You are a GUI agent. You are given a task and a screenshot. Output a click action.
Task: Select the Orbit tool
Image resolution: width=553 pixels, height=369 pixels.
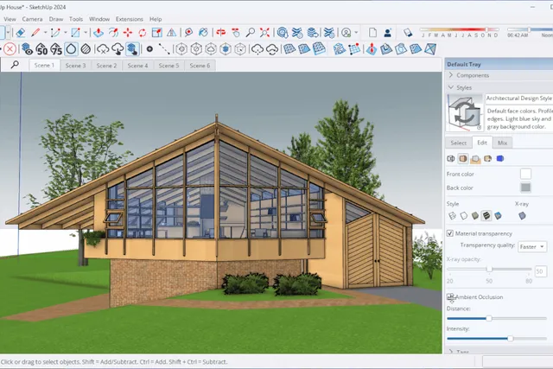(221, 33)
